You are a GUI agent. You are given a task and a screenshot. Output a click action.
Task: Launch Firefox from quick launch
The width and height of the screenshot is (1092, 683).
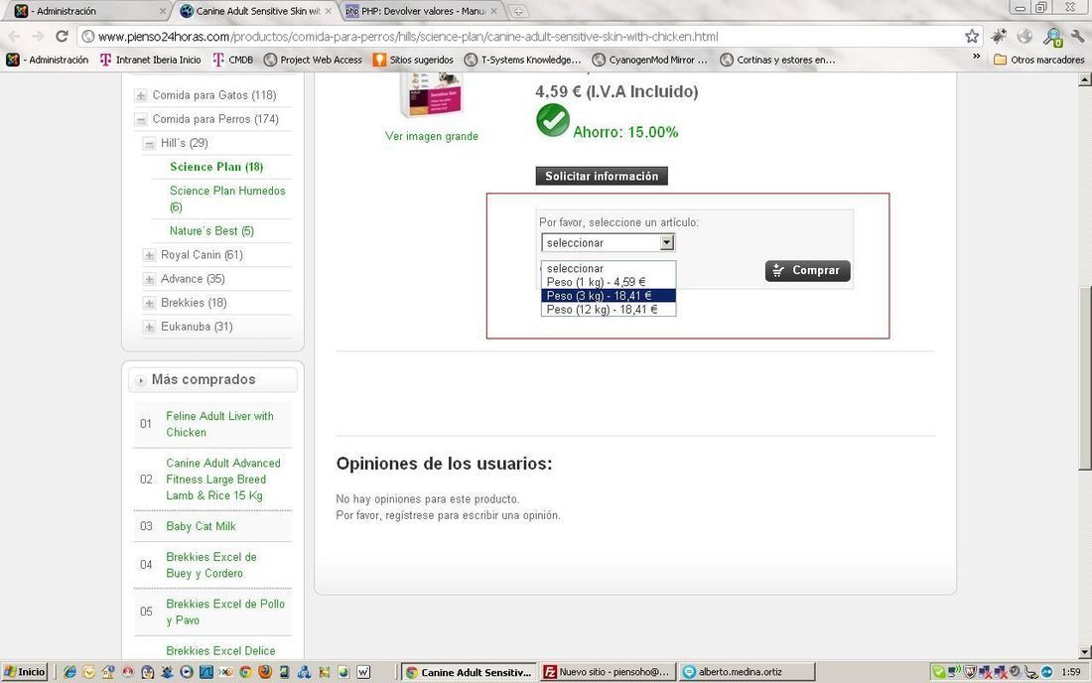[x=265, y=672]
